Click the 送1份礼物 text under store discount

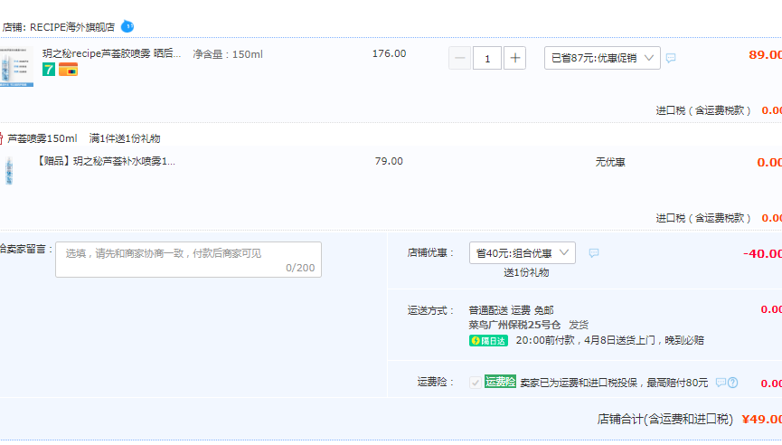tap(526, 272)
